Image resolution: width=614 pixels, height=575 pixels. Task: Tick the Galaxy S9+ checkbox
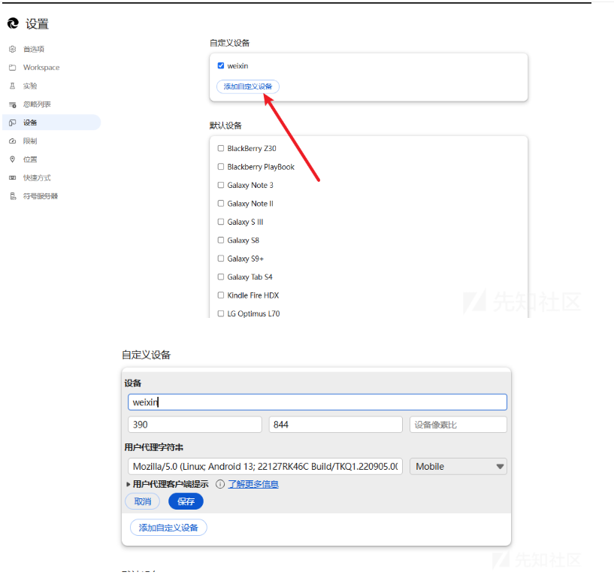pyautogui.click(x=221, y=259)
